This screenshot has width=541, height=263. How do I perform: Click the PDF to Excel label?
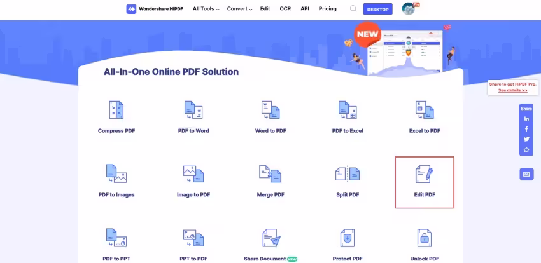click(x=348, y=131)
